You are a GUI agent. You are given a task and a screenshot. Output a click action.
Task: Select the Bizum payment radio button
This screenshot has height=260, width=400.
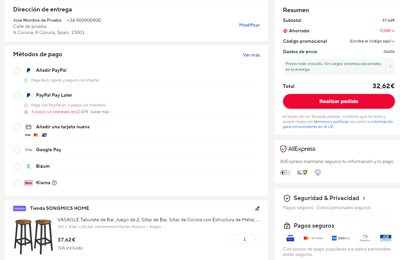[x=17, y=166]
